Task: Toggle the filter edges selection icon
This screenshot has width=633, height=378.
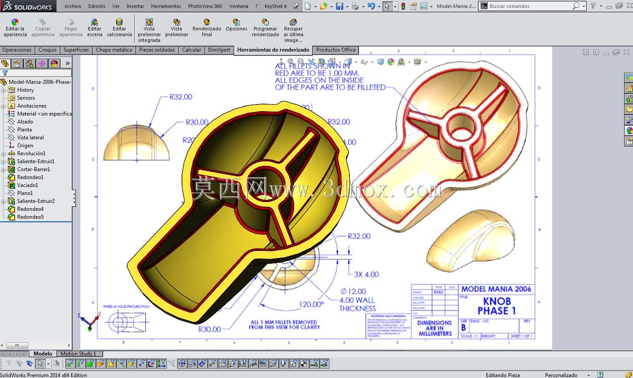Action: pyautogui.click(x=81, y=363)
